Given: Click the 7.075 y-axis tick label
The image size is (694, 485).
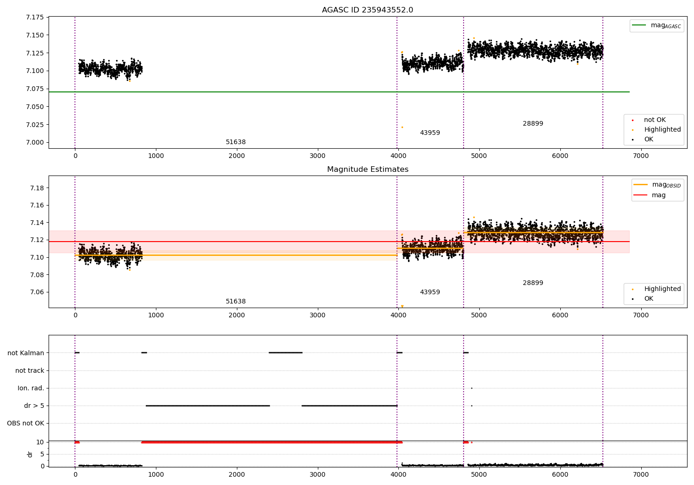Looking at the screenshot, I should point(35,89).
